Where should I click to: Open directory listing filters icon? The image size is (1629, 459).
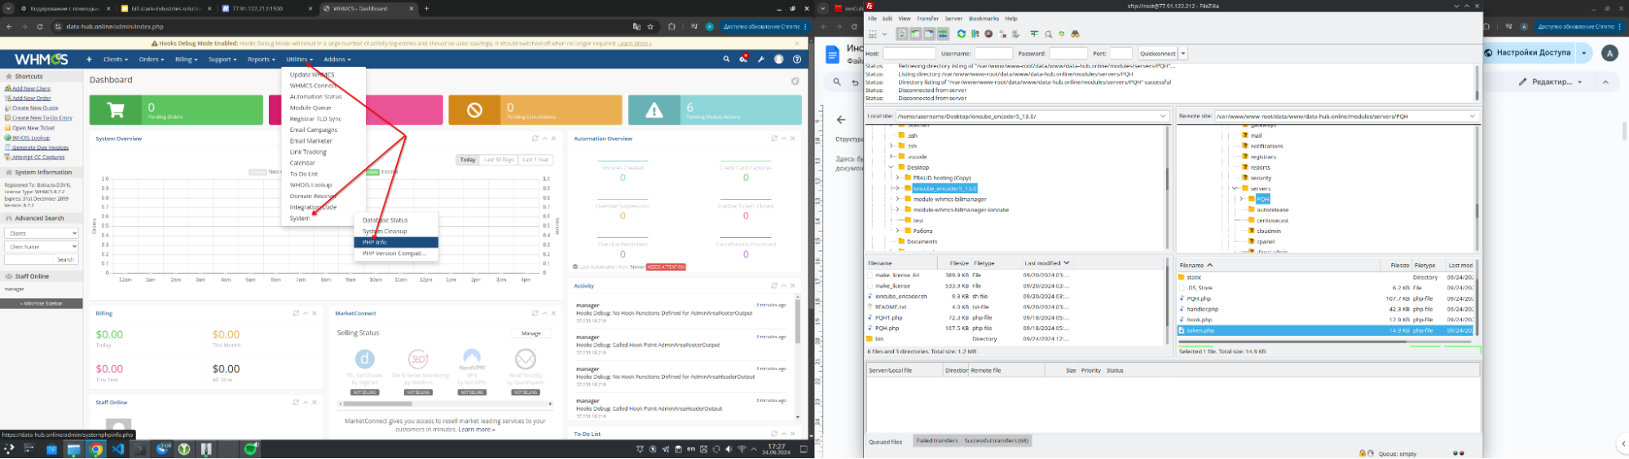[x=1034, y=34]
